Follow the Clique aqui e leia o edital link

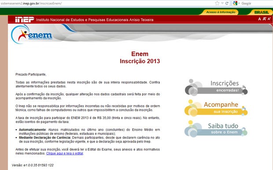tap(65, 153)
